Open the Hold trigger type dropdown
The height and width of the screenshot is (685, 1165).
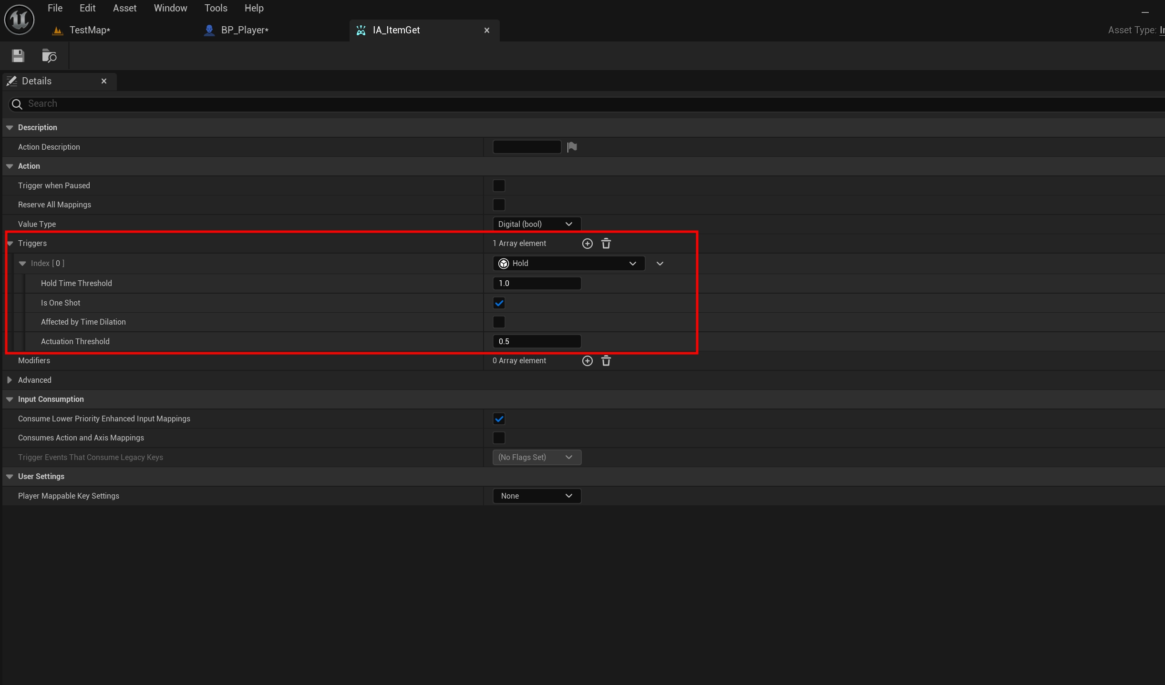(568, 264)
